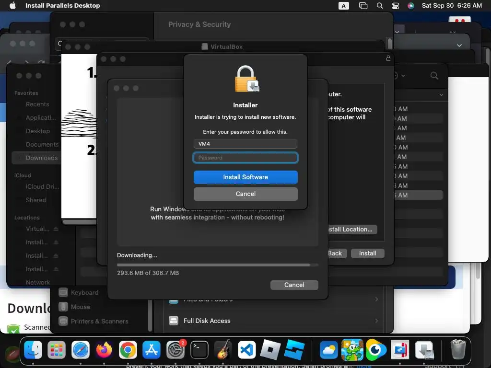This screenshot has width=491, height=368.
Task: Click the Install button in the installer window
Action: pos(367,253)
